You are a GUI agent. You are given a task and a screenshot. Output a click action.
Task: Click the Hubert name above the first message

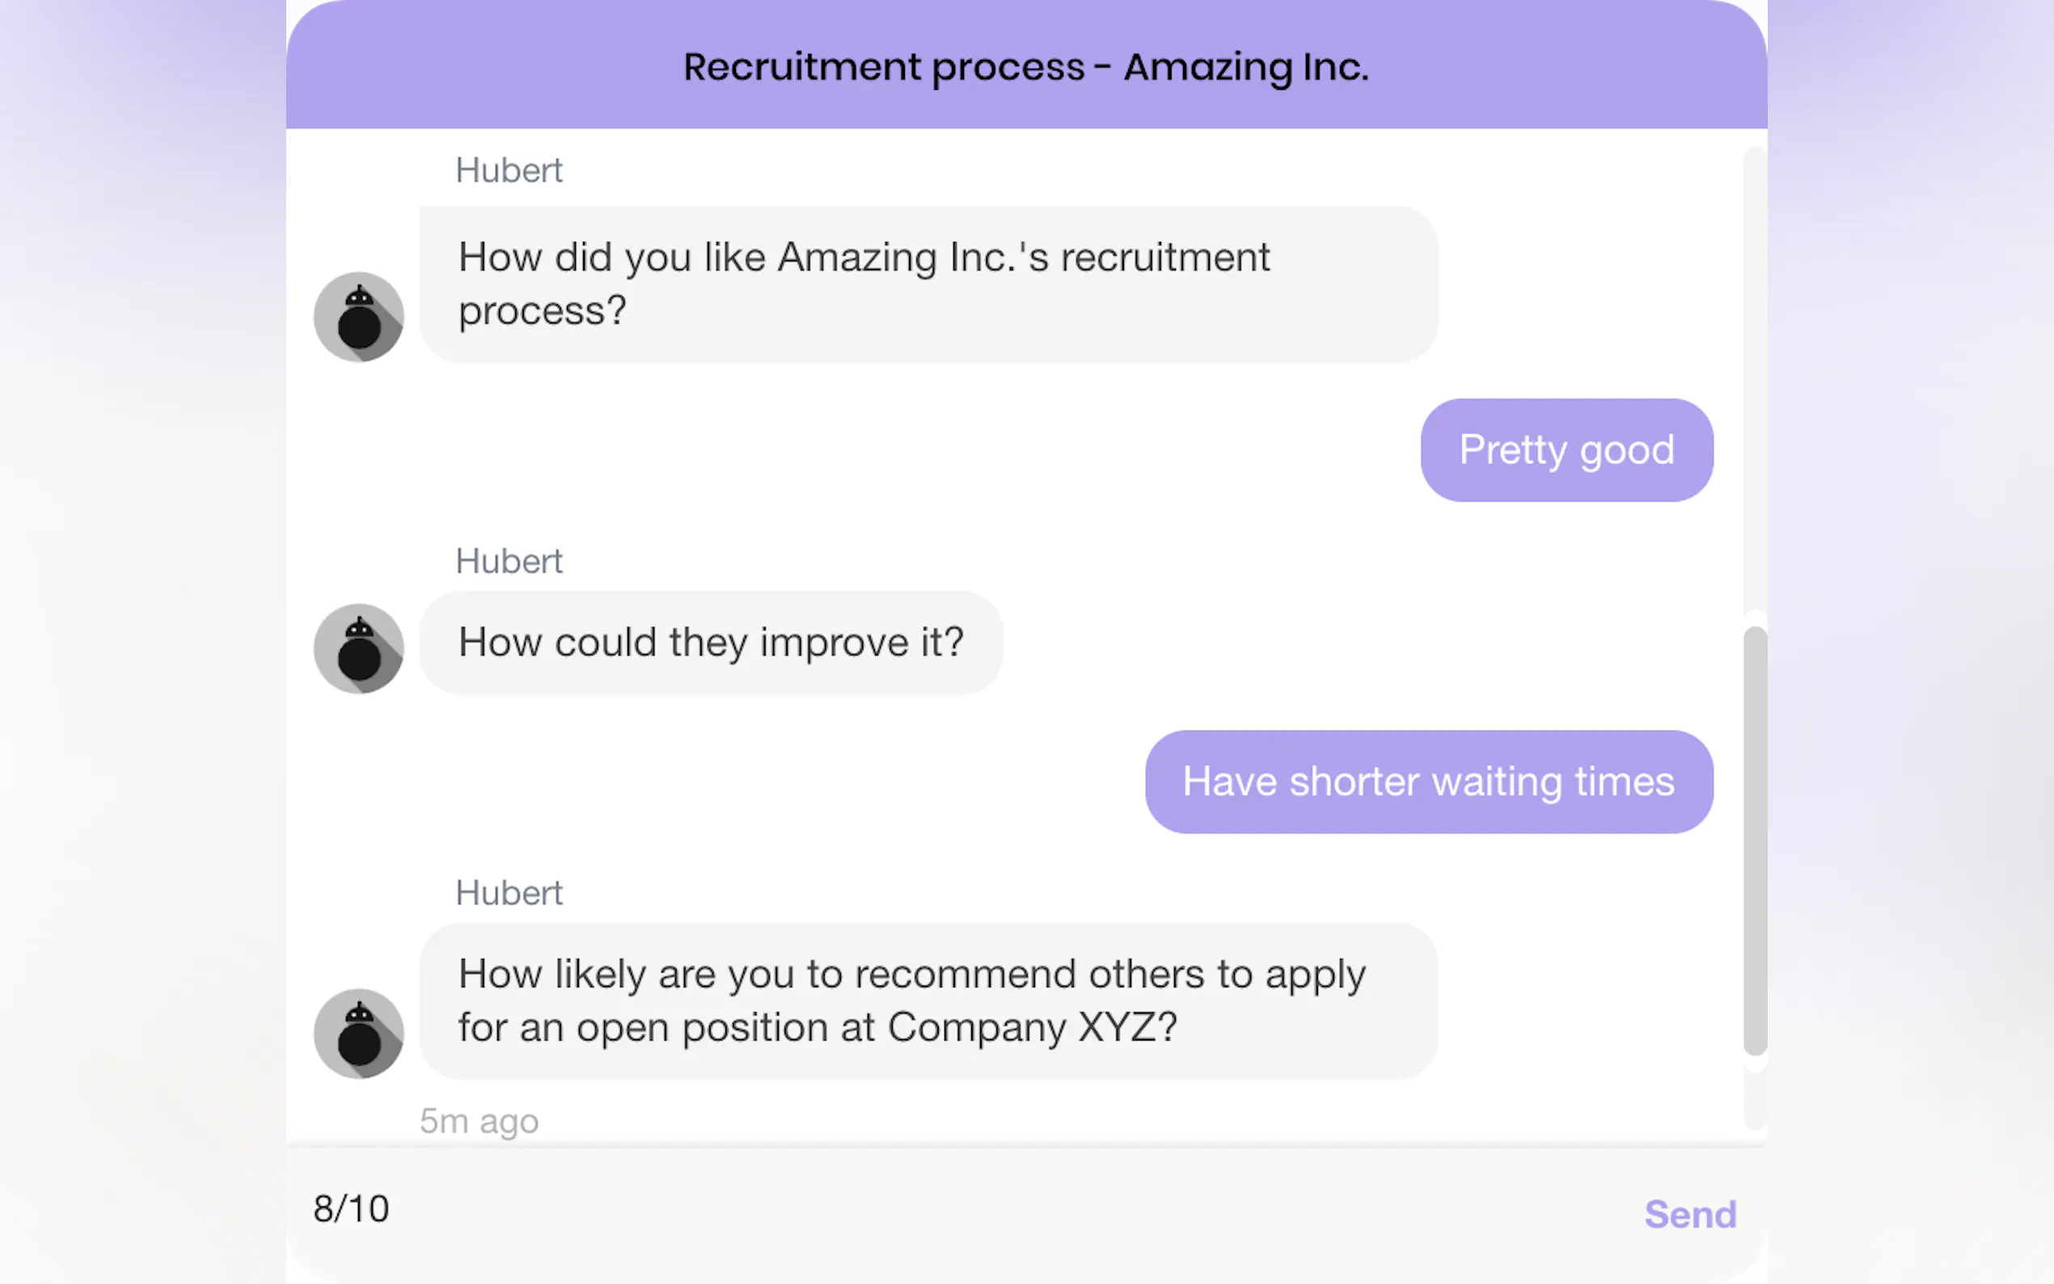509,171
